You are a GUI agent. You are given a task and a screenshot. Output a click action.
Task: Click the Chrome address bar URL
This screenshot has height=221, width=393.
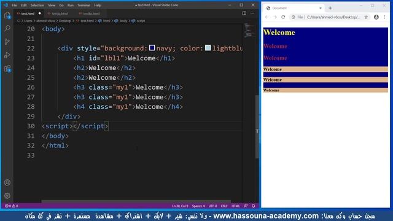[x=333, y=17]
